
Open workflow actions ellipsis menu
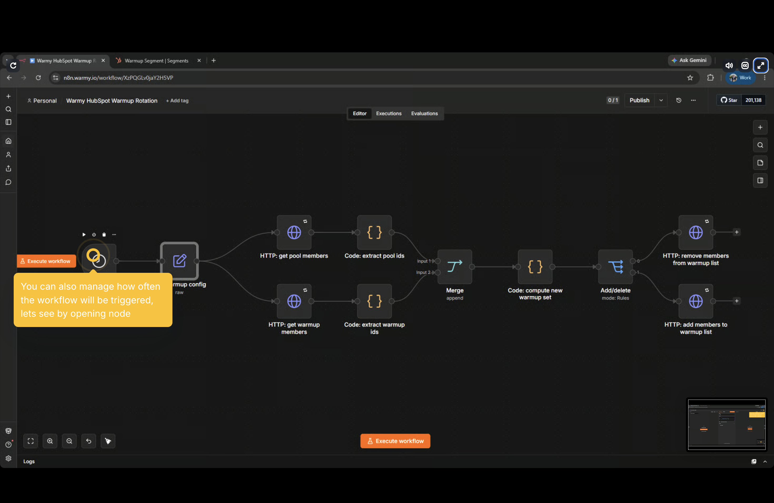tap(693, 100)
